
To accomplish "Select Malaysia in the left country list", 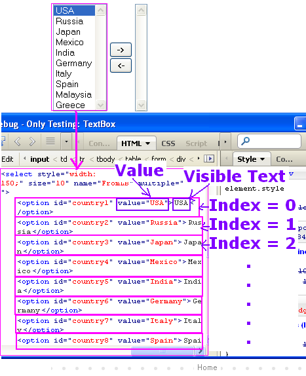I will 74,95.
